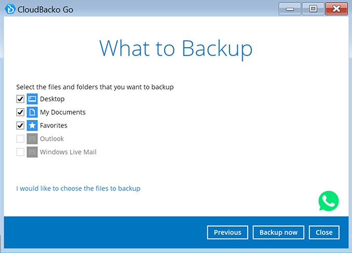The width and height of the screenshot is (352, 253).
Task: Toggle the My Documents checkbox
Action: (20, 112)
